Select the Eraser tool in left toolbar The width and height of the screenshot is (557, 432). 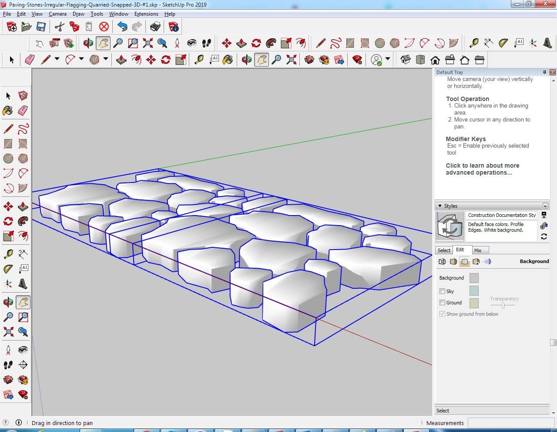click(x=23, y=111)
